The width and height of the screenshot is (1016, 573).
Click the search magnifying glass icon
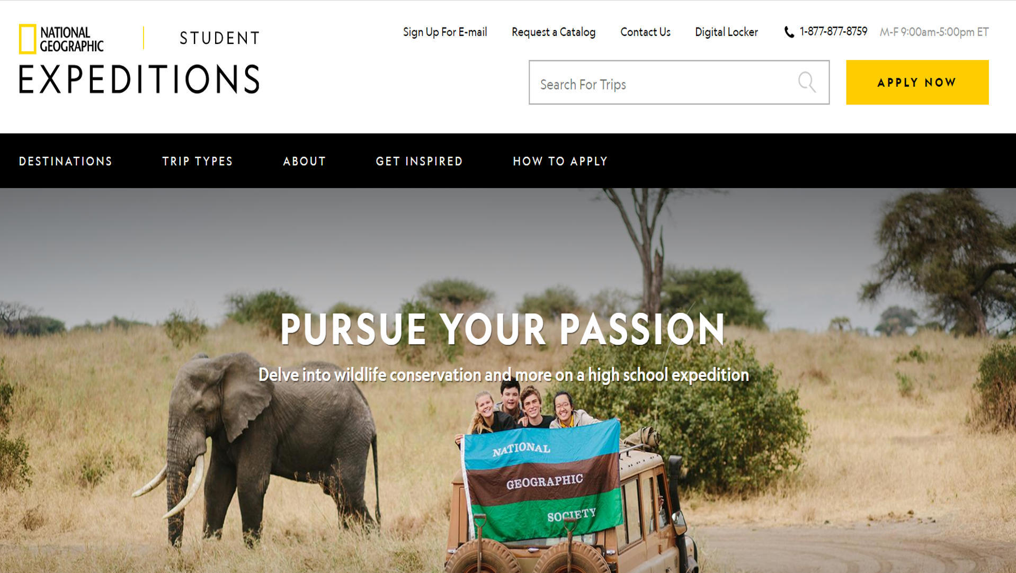click(807, 82)
